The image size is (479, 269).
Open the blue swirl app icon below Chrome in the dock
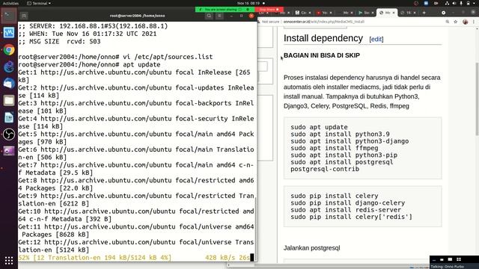9,67
